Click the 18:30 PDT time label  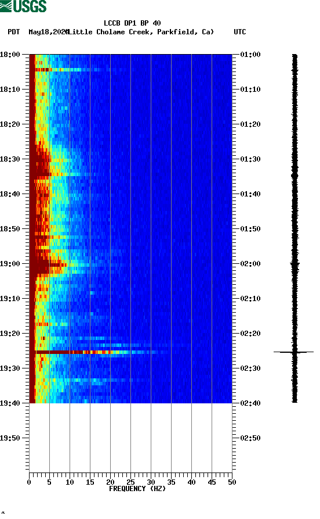pos(10,159)
